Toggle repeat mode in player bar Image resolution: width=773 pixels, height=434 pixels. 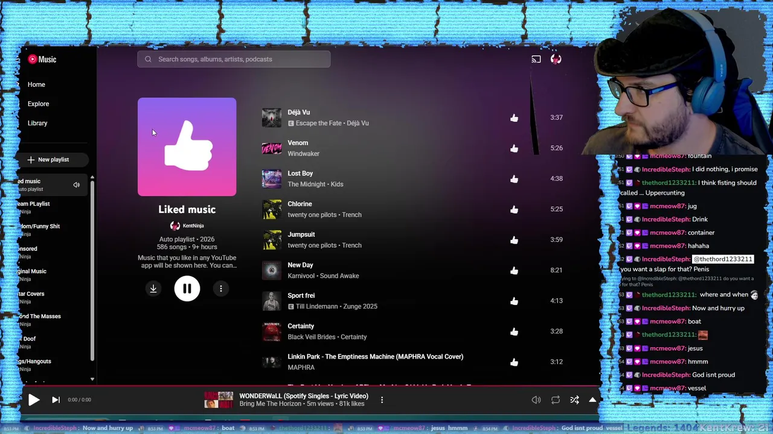[556, 400]
